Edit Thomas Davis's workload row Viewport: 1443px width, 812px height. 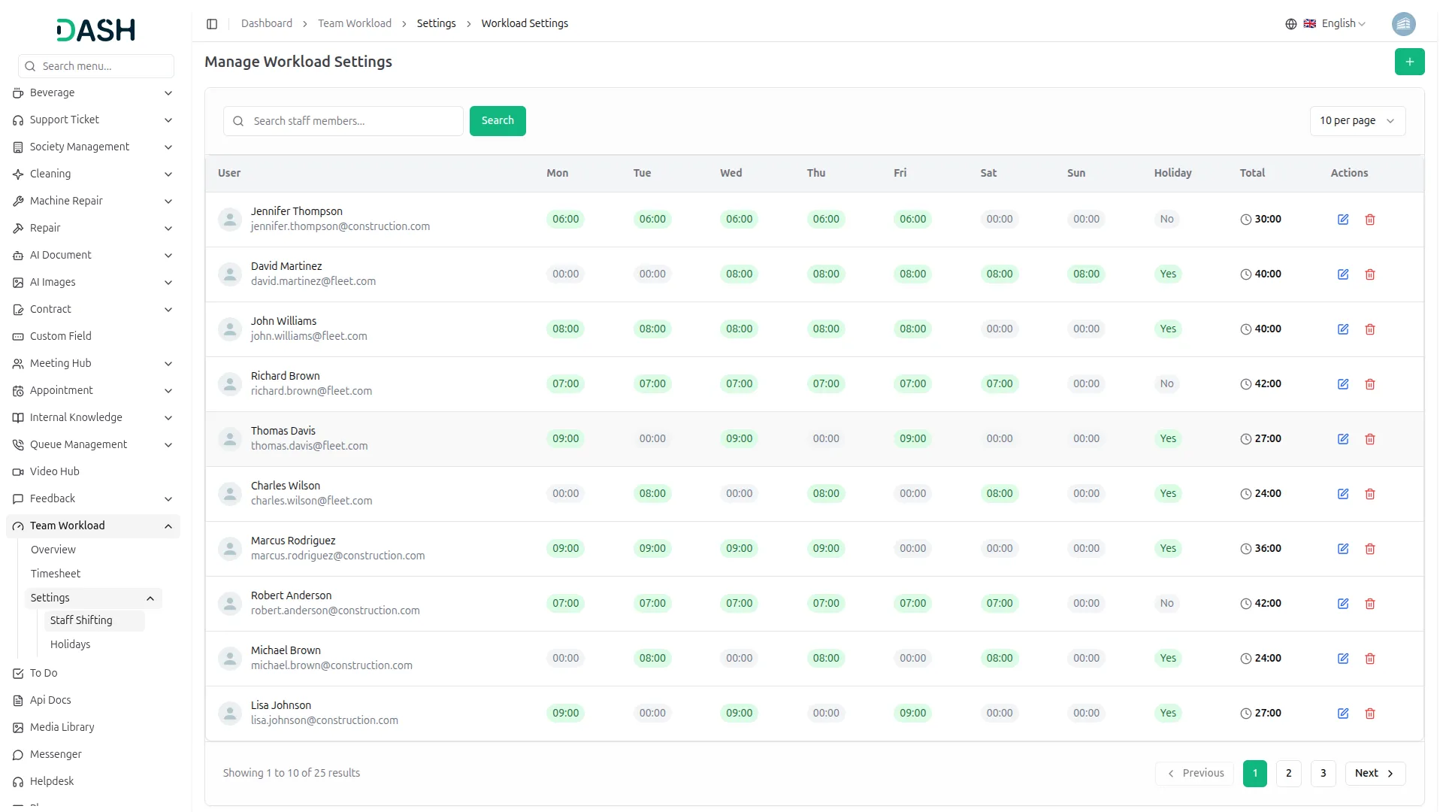point(1343,439)
